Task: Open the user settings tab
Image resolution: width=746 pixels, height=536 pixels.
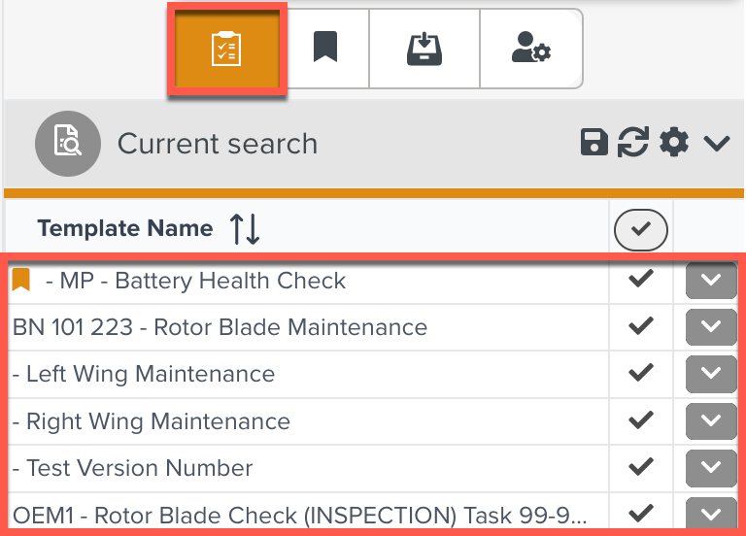Action: pos(530,49)
